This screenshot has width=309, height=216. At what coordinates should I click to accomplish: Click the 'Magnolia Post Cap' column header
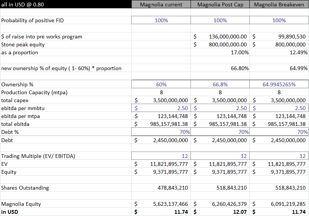click(220, 4)
